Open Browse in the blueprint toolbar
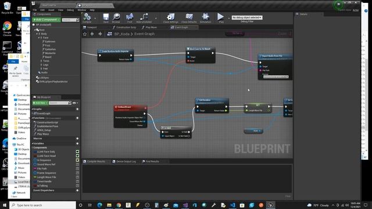This screenshot has height=209, width=372. (x=116, y=18)
